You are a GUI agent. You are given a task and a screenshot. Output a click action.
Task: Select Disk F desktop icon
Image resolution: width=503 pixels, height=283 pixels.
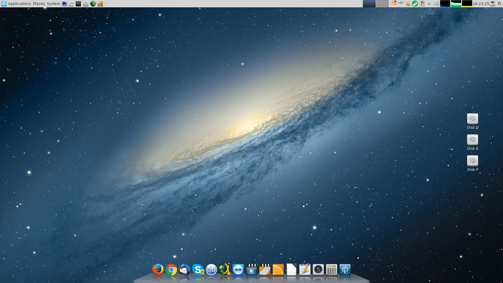click(472, 161)
